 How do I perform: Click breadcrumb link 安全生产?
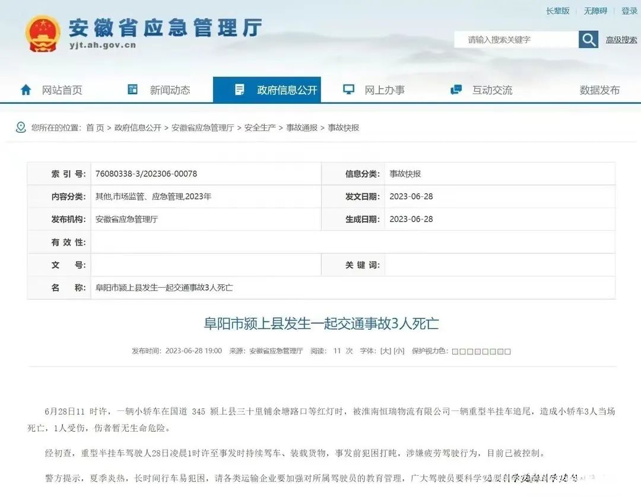(259, 128)
